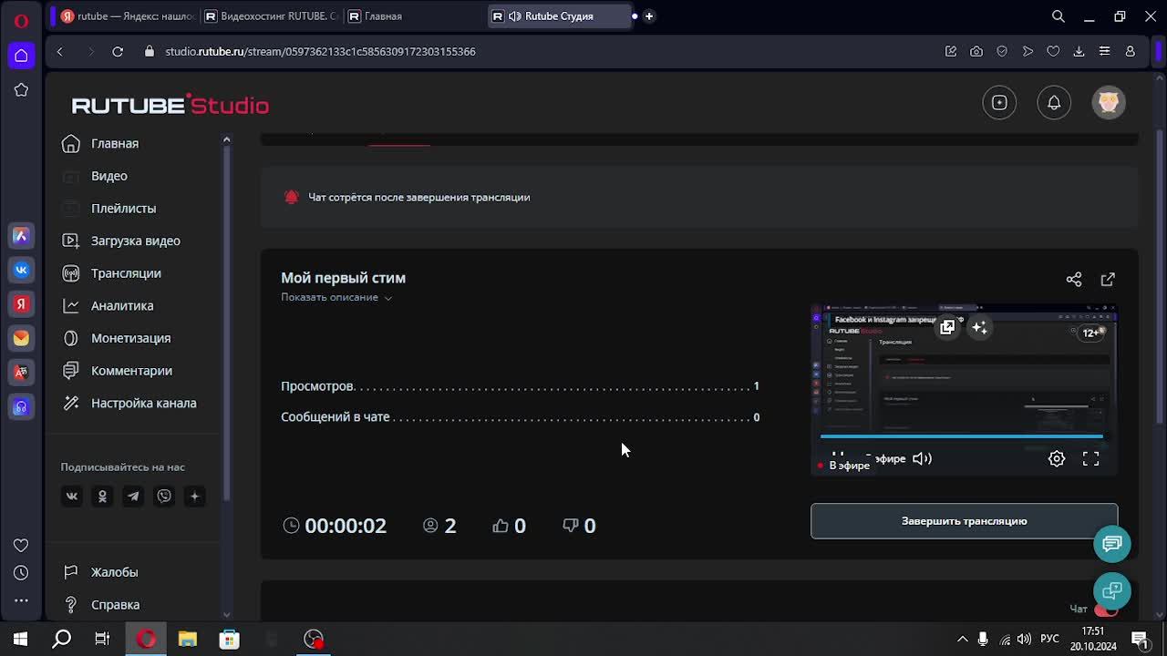Open the help question bubble

(x=1112, y=590)
